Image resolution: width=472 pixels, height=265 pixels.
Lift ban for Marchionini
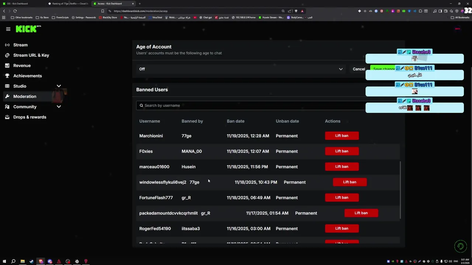341,136
